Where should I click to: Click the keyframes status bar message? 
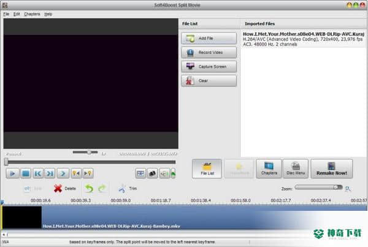142,242
